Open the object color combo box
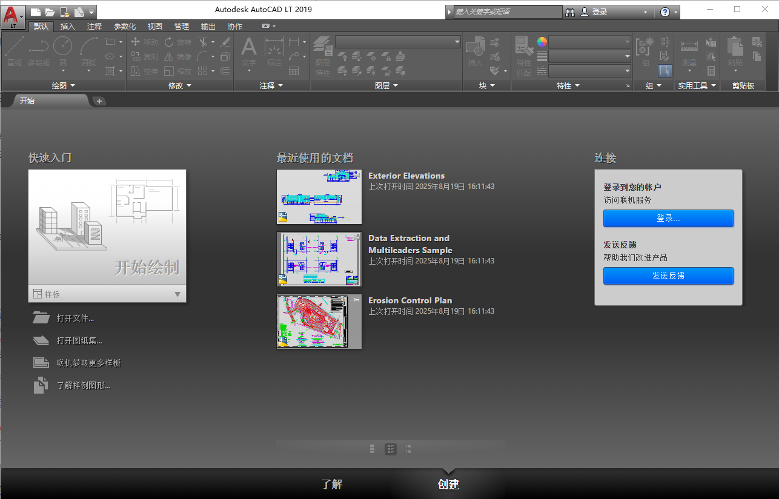The image size is (779, 499). click(590, 42)
